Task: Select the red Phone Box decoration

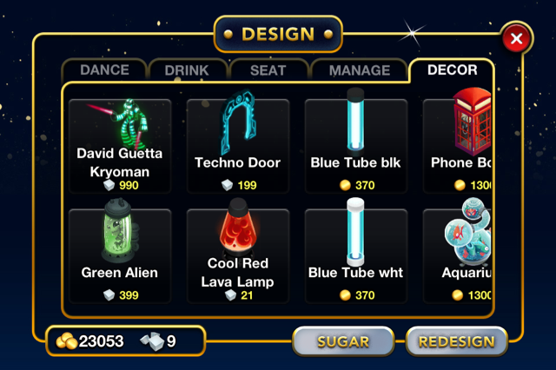Action: (x=457, y=146)
